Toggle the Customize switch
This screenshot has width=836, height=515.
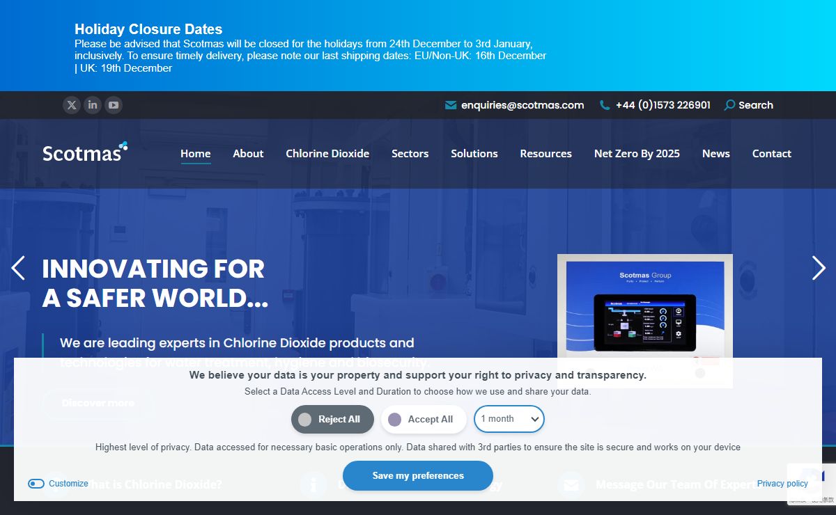coord(36,484)
